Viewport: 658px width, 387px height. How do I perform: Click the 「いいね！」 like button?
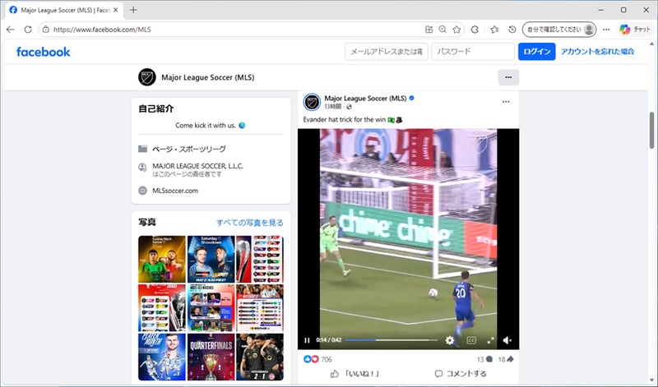coord(355,374)
